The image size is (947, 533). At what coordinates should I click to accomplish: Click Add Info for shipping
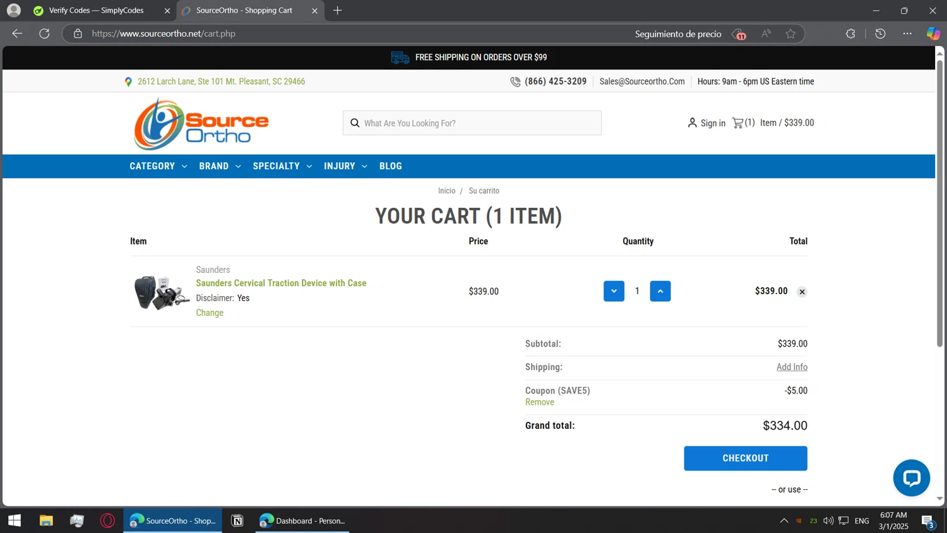coord(792,367)
